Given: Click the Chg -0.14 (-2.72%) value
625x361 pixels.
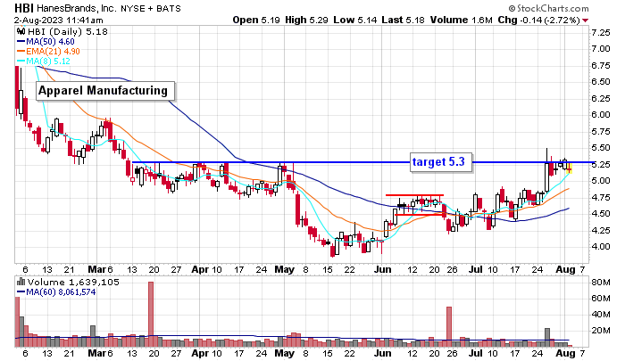Looking at the screenshot, I should click(x=539, y=20).
